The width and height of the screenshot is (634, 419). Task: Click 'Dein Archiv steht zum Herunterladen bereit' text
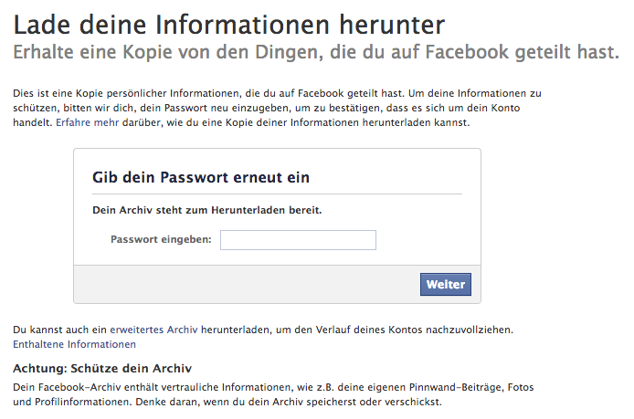207,210
